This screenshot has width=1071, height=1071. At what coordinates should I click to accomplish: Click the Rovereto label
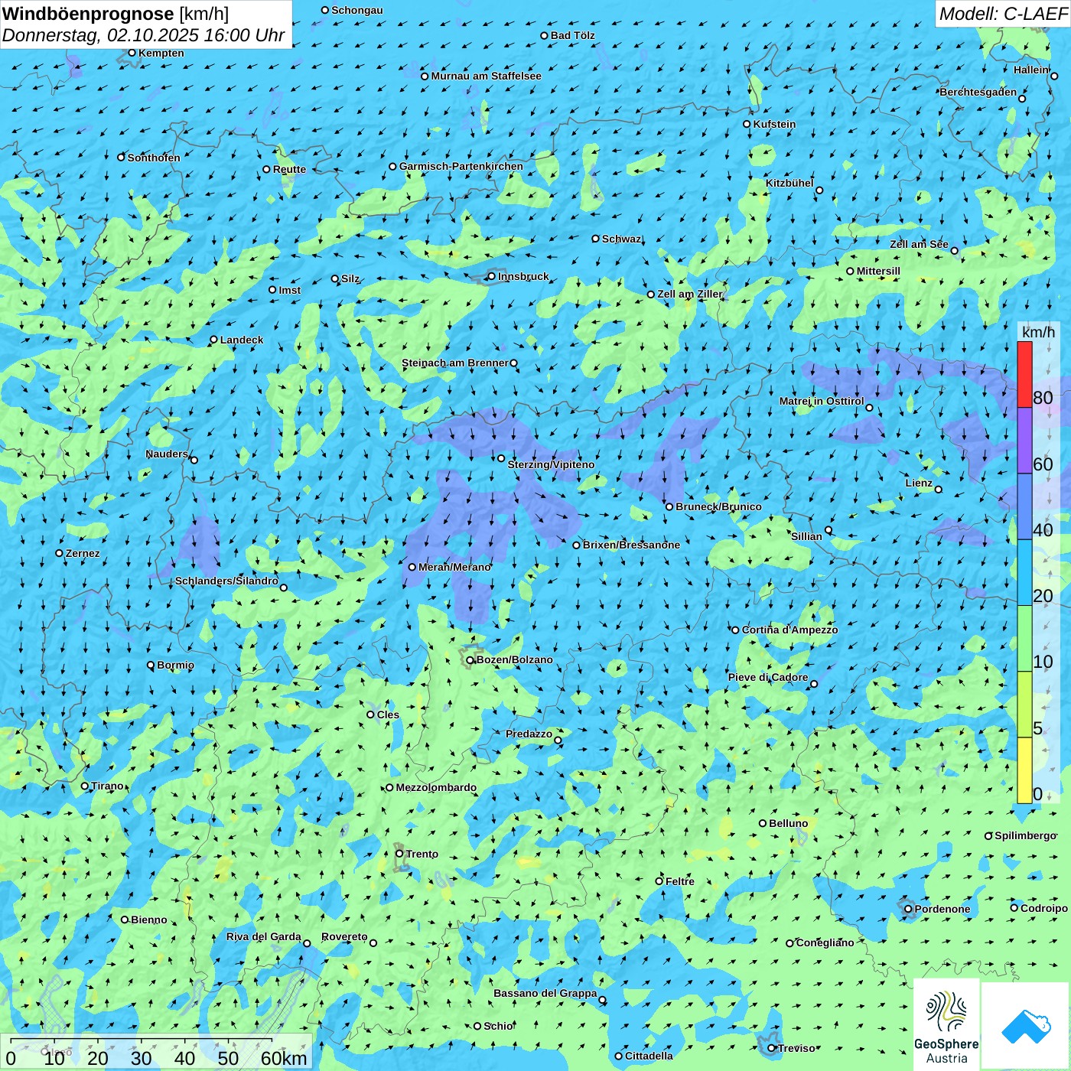point(344,936)
